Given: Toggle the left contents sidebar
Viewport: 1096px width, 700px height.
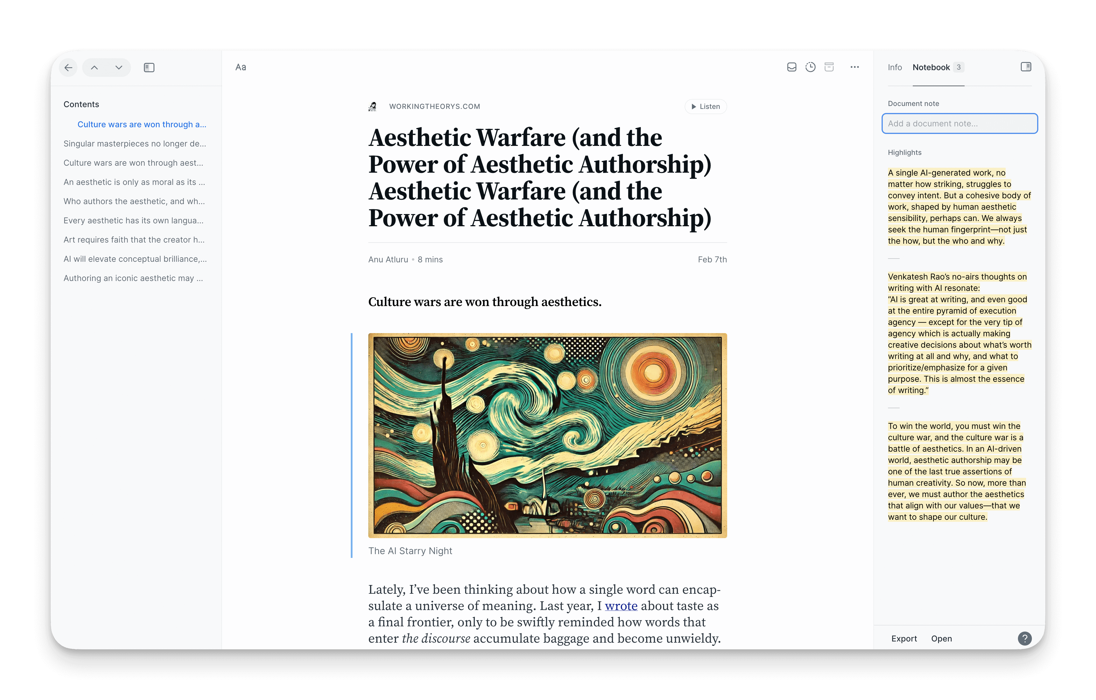Looking at the screenshot, I should [x=149, y=67].
